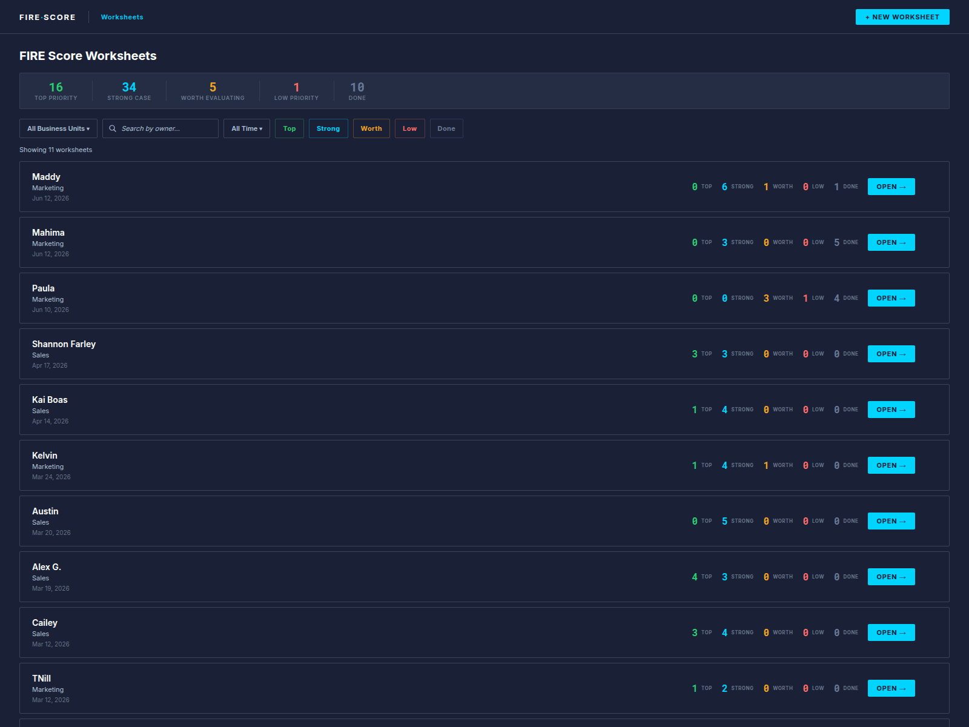Click Paula's 3 Worth count

click(778, 298)
